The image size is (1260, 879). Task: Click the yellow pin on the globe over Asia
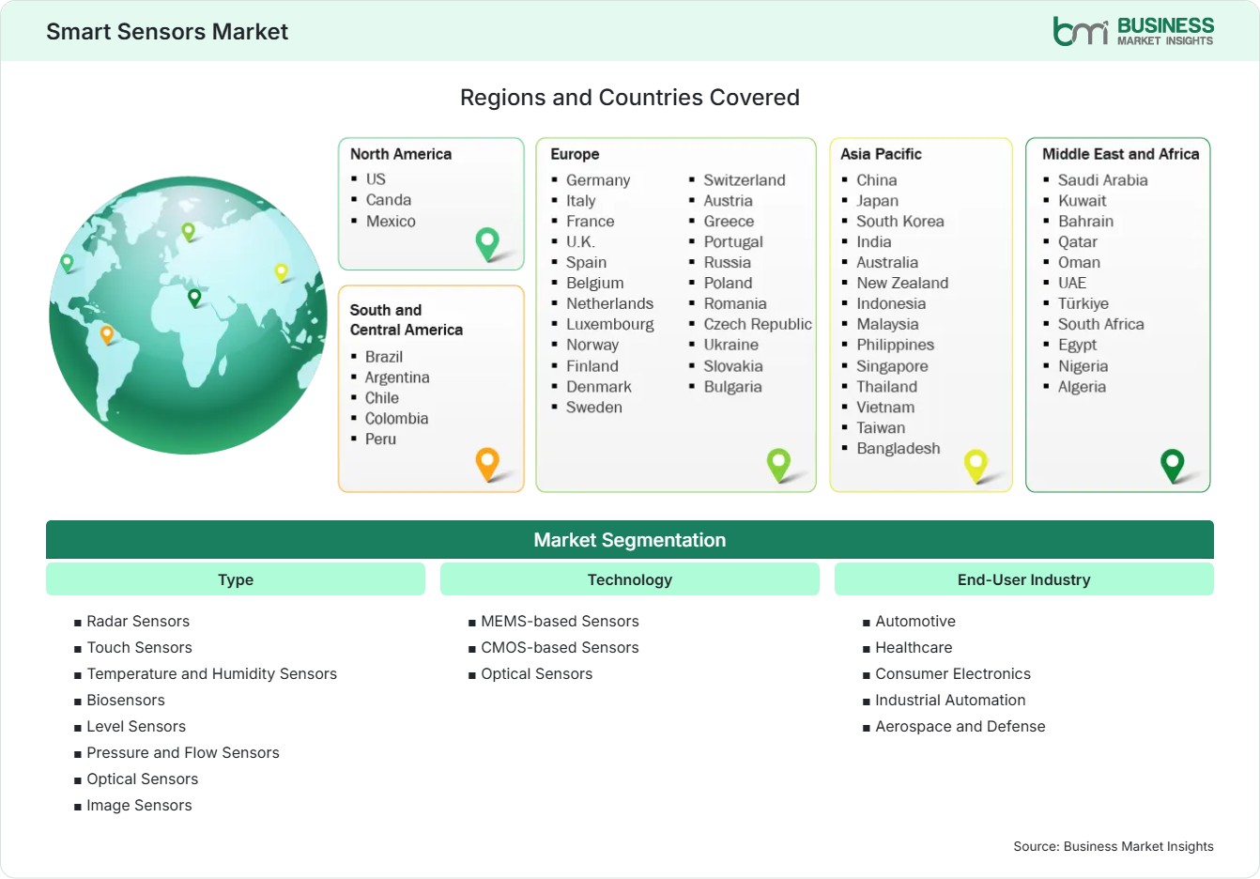[x=281, y=272]
